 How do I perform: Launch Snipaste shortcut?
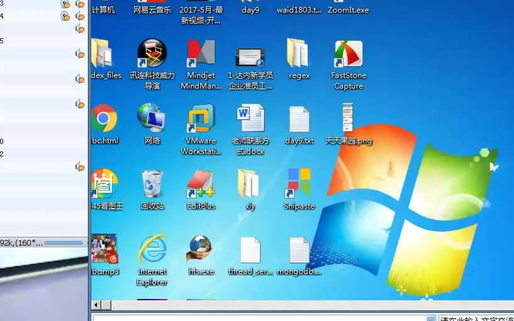[x=298, y=183]
